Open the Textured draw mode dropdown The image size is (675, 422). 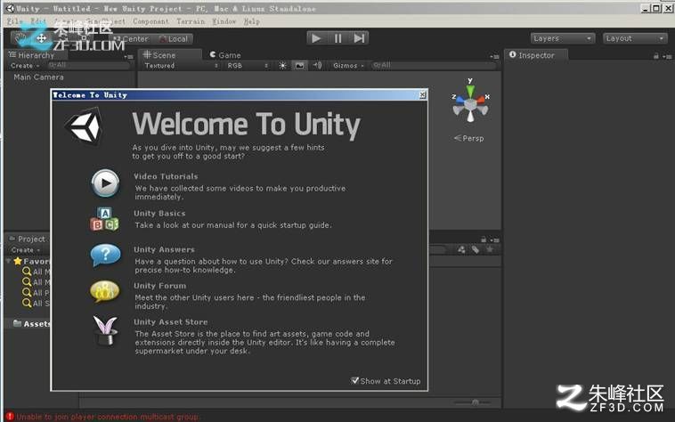[x=181, y=65]
